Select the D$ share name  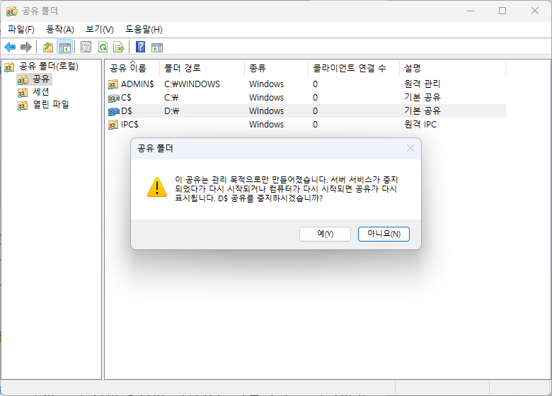[127, 111]
